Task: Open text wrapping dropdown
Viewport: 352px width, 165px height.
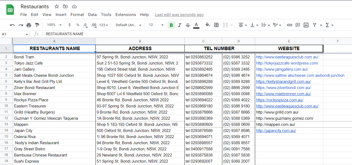Action: point(266,25)
